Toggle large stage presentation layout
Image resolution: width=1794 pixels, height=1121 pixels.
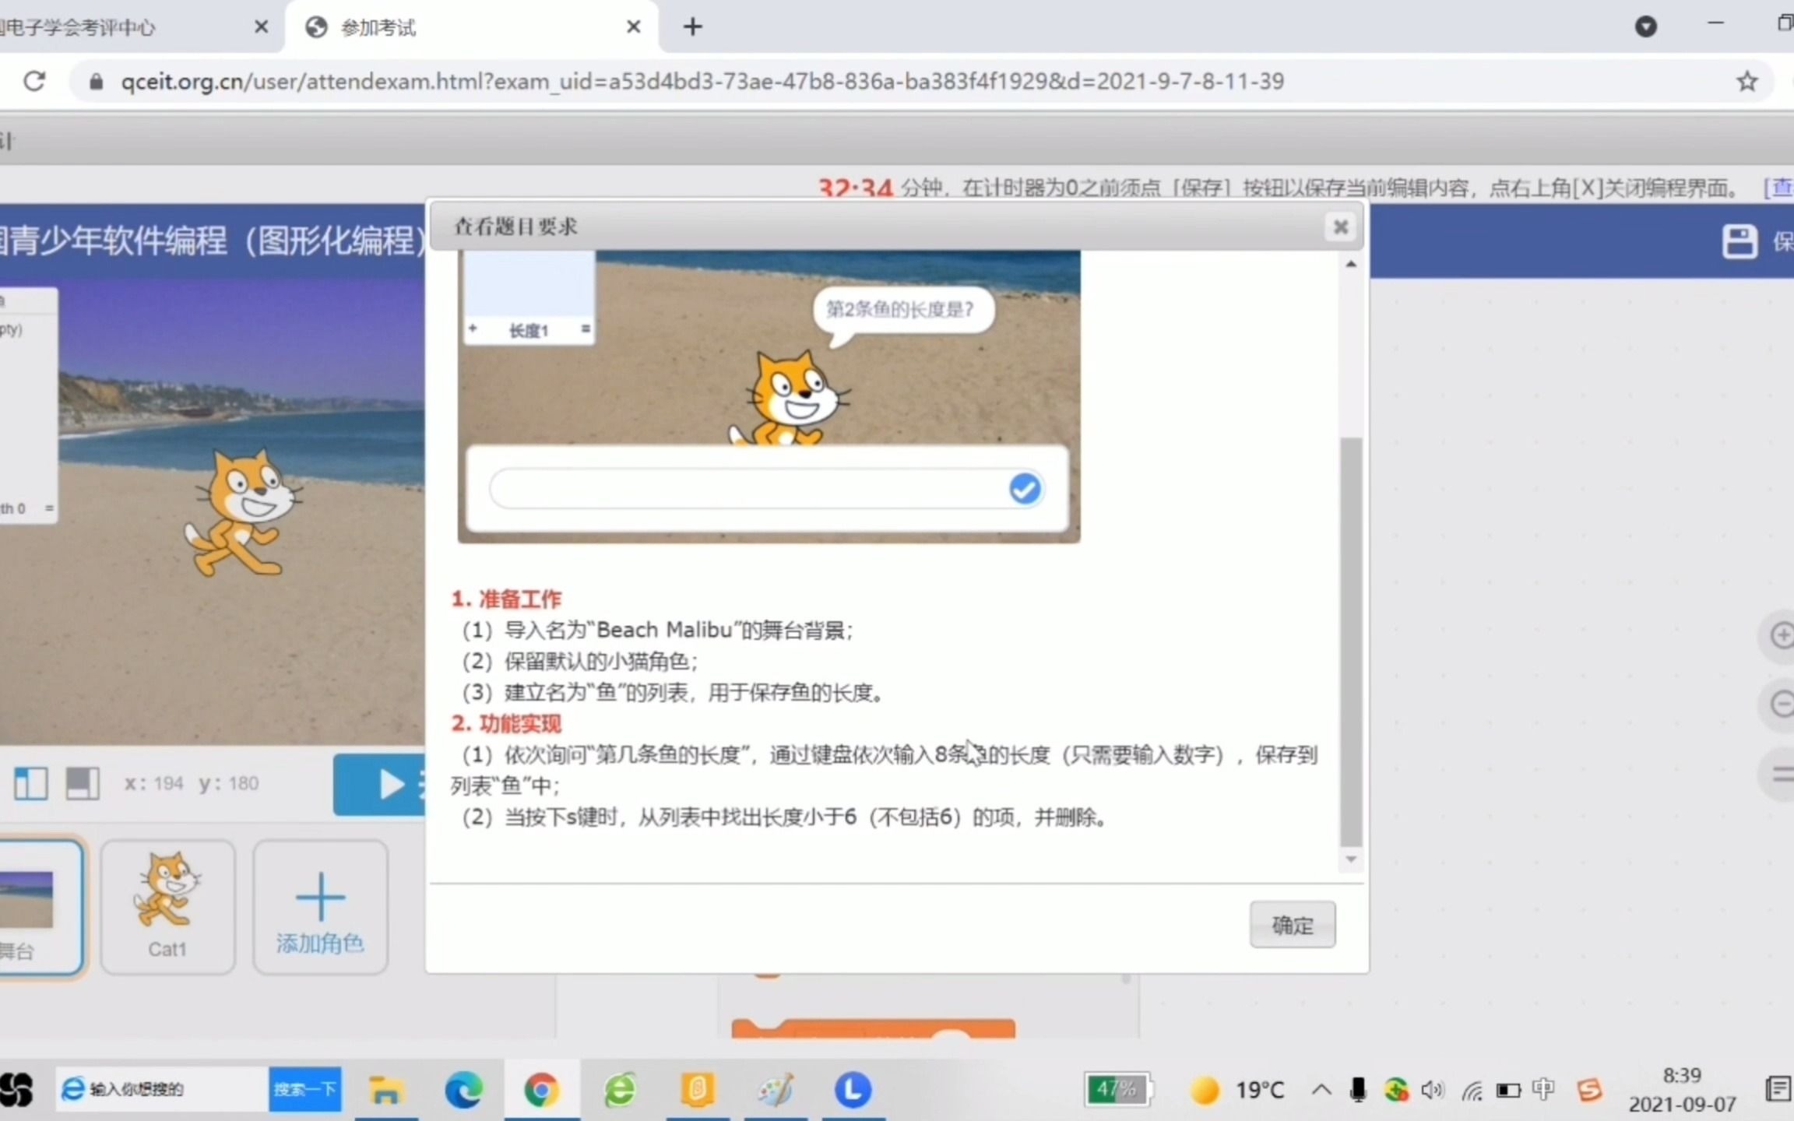tap(82, 784)
